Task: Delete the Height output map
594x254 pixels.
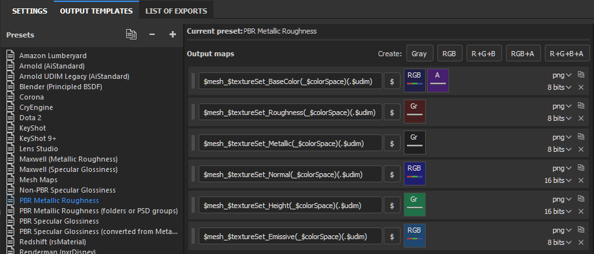Action: click(581, 211)
